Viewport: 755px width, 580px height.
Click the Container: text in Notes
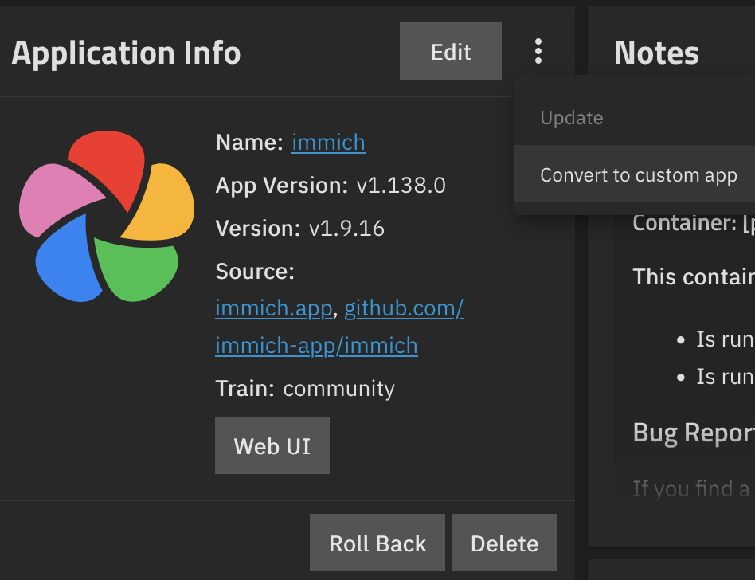pyautogui.click(x=694, y=222)
